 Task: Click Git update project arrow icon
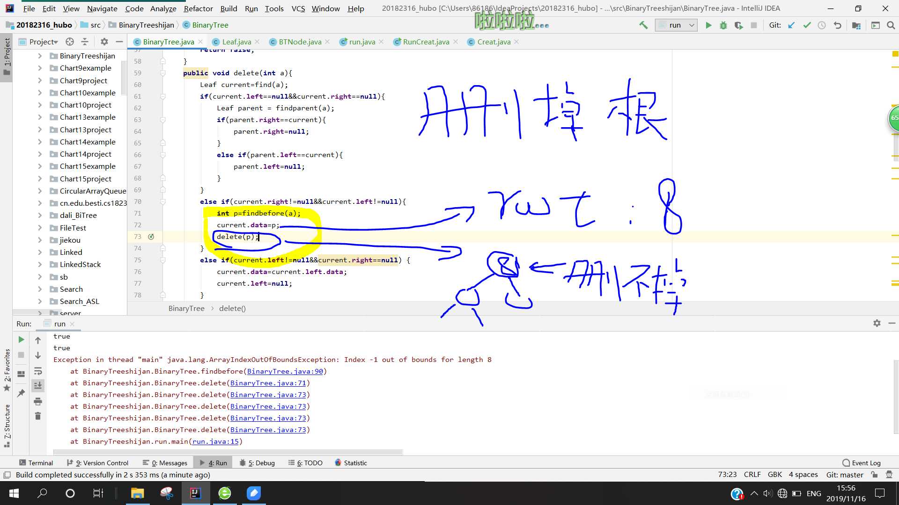click(791, 25)
